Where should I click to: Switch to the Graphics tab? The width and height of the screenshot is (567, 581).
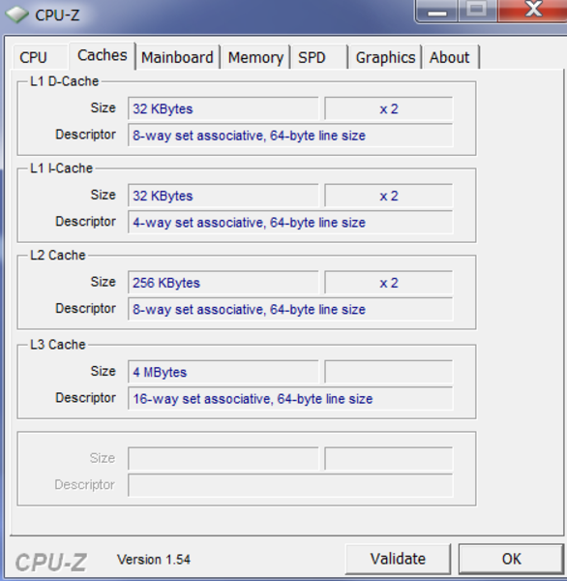tap(385, 57)
